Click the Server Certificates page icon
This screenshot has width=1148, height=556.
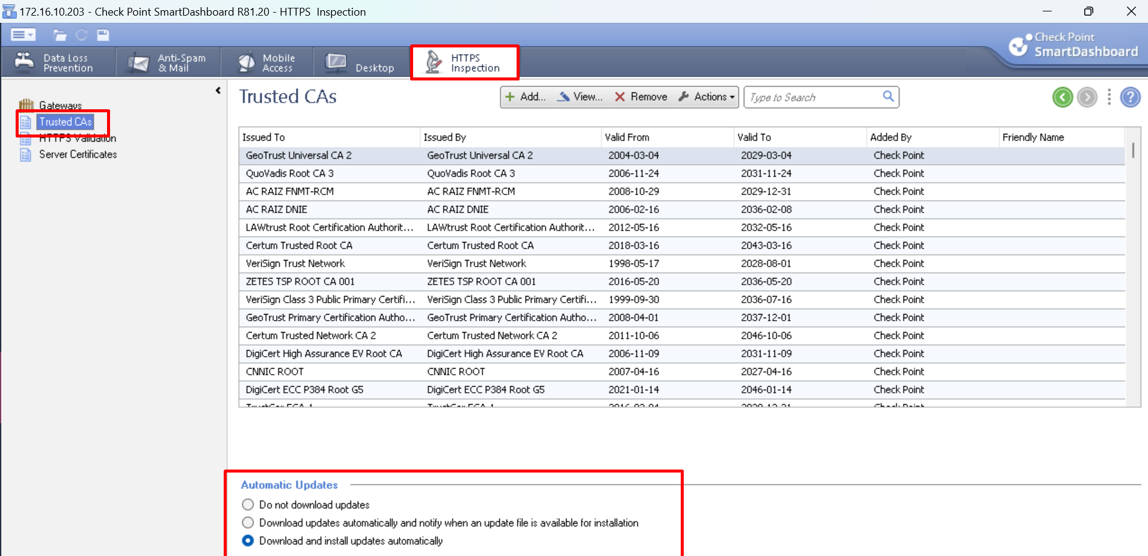pos(25,155)
